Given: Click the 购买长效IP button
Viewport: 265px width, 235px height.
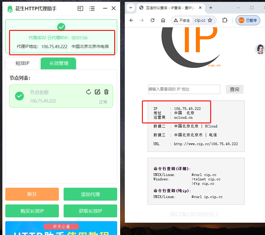Looking at the screenshot, I should pos(32,211).
